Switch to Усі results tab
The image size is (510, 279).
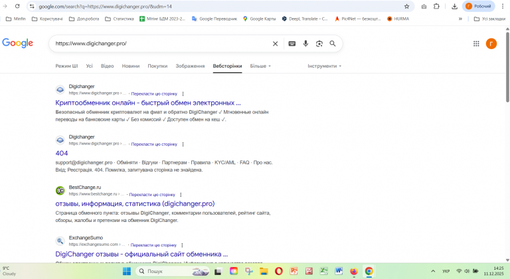(90, 66)
